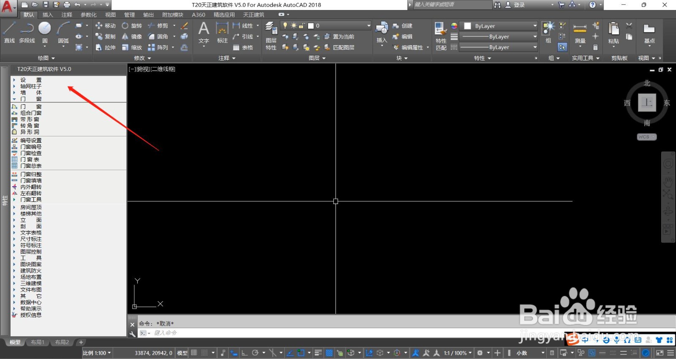Expand the 修改 panel flyout
This screenshot has height=359, width=676.
[143, 58]
